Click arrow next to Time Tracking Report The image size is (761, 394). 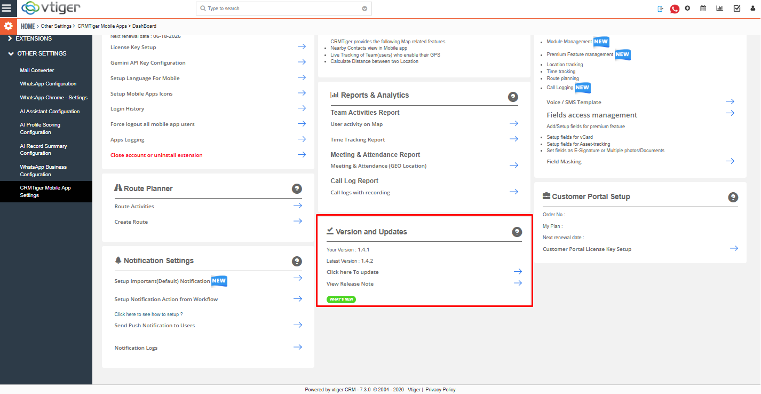[x=514, y=139]
